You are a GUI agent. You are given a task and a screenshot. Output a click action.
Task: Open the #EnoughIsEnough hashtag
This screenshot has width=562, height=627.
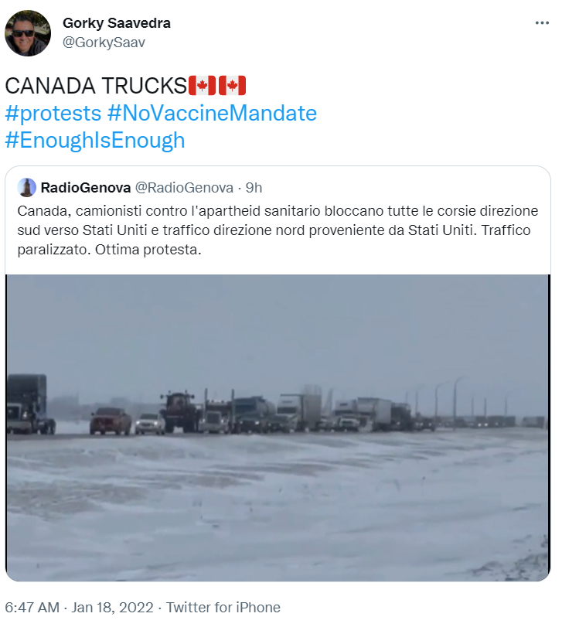pos(95,141)
